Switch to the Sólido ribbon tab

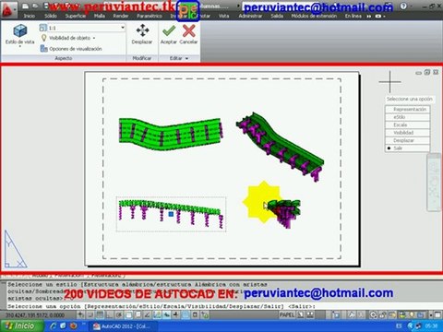(x=51, y=16)
